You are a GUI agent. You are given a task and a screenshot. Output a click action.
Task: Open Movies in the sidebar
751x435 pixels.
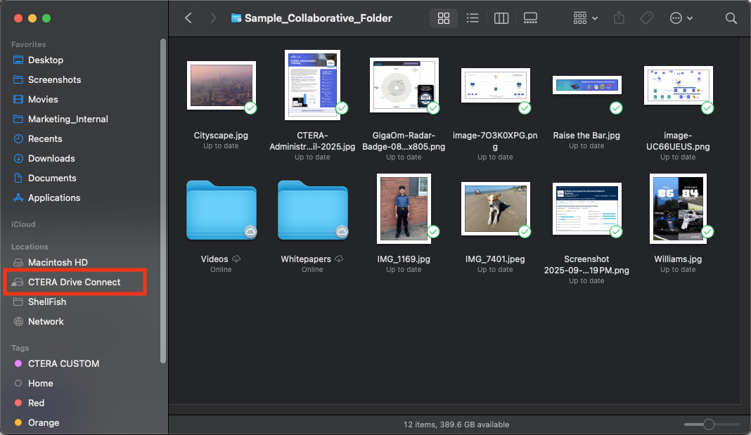click(x=43, y=99)
